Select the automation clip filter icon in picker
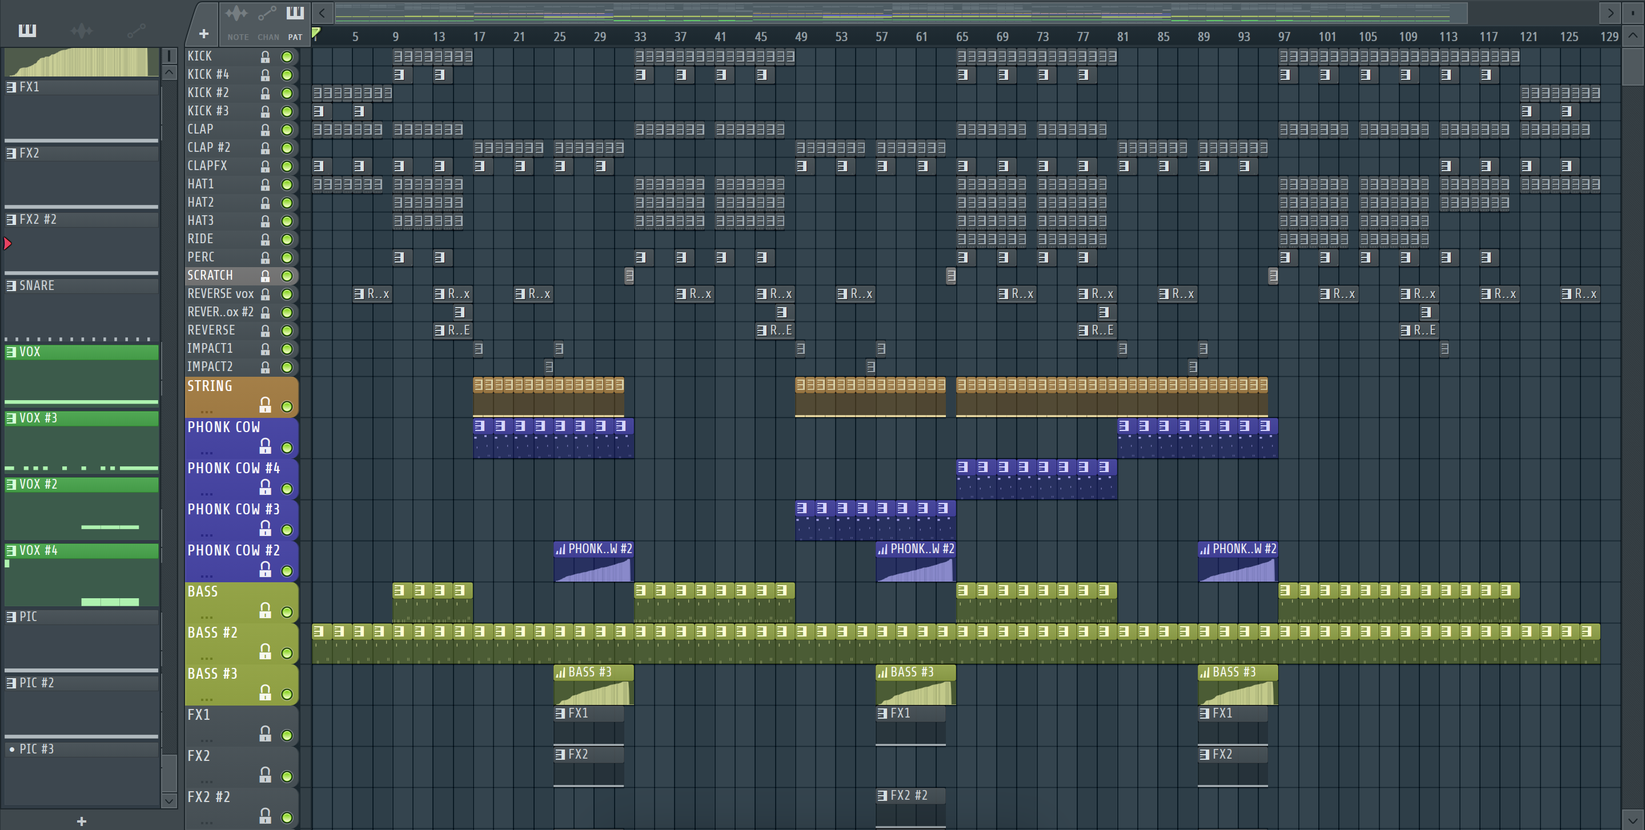 [136, 30]
